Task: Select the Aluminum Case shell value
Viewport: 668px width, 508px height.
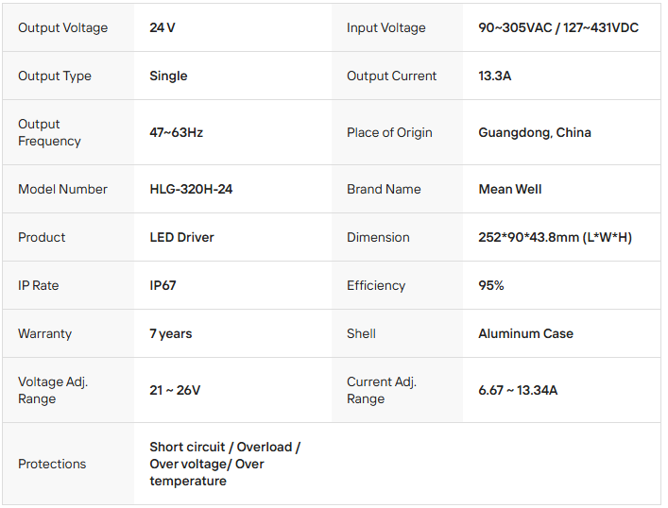Action: tap(525, 333)
